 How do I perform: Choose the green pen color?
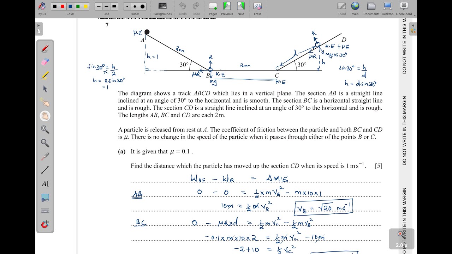tap(78, 6)
